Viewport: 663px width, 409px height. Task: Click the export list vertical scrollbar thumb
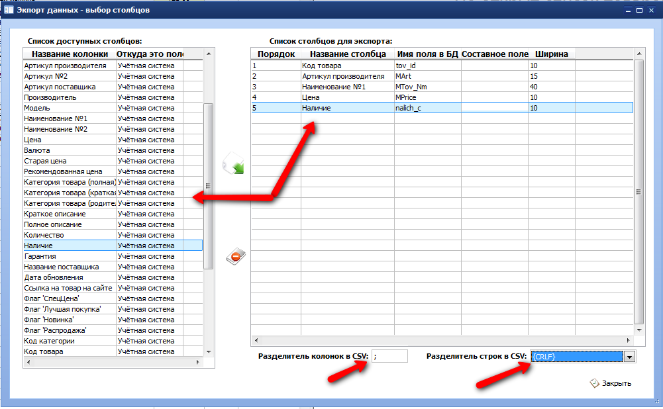pyautogui.click(x=639, y=192)
